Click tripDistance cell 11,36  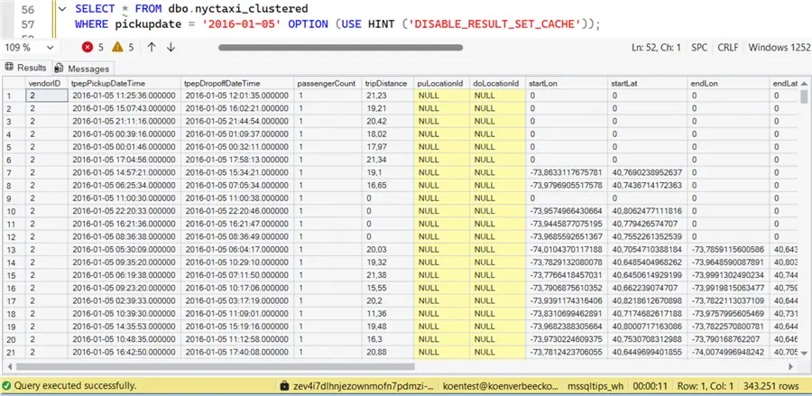pyautogui.click(x=388, y=314)
